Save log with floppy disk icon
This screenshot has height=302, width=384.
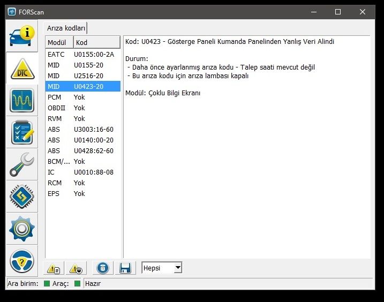click(125, 268)
